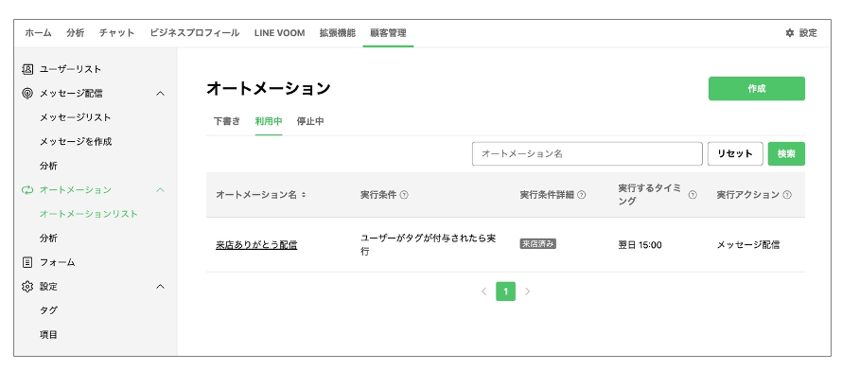Open the LINE VOOM top menu
Screen dimensions: 842x371
click(279, 33)
